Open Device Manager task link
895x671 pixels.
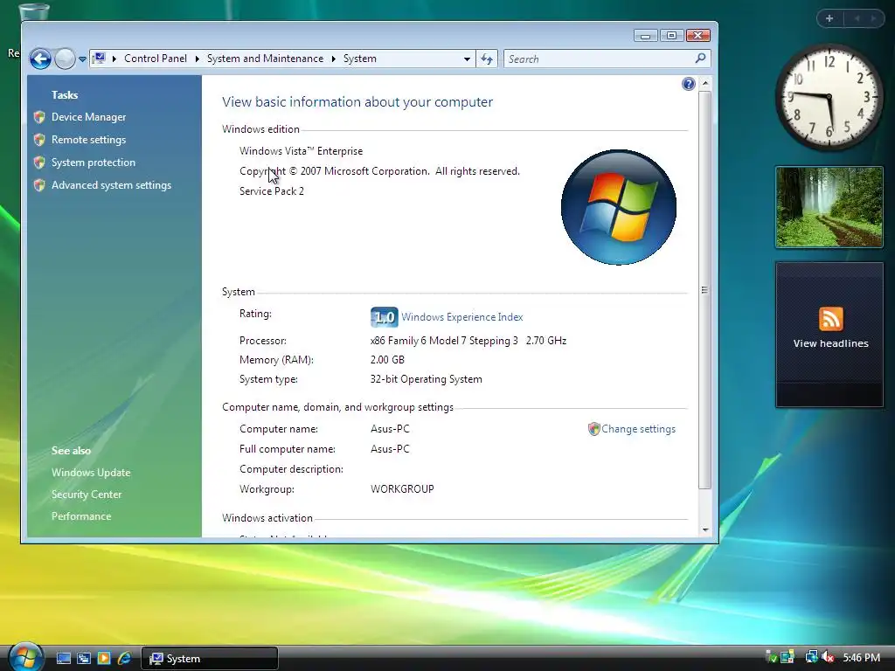coord(88,117)
